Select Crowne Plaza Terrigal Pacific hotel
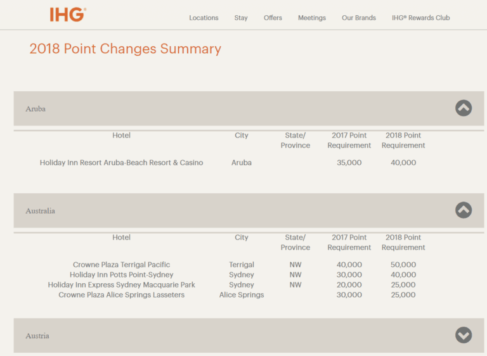The height and width of the screenshot is (356, 487). [121, 265]
